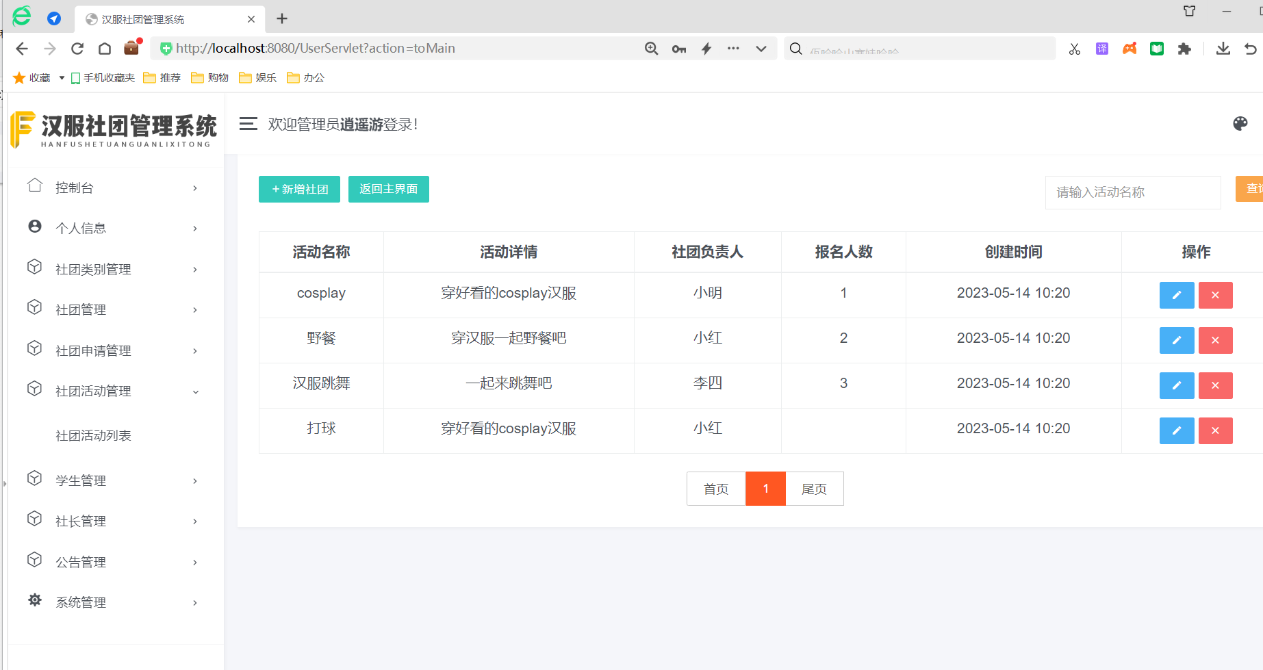Open the downloads icon
The height and width of the screenshot is (670, 1263).
tap(1223, 49)
